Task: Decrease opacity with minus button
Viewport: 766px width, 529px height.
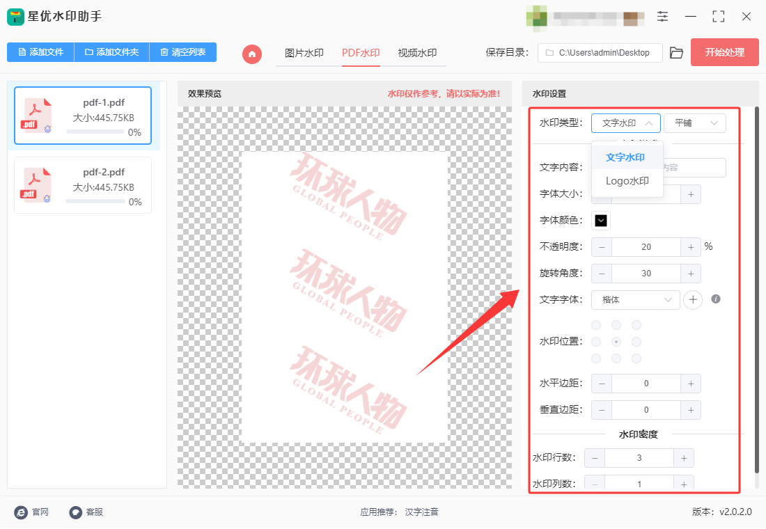Action: click(x=602, y=247)
